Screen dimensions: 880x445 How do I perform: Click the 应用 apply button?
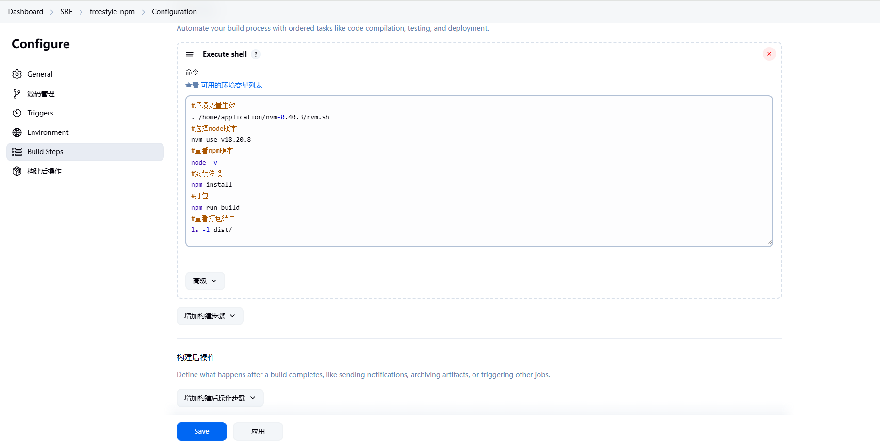pos(258,431)
